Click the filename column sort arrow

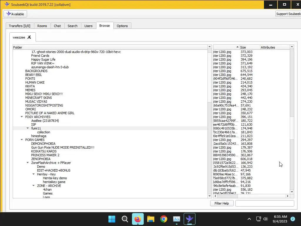238,47
